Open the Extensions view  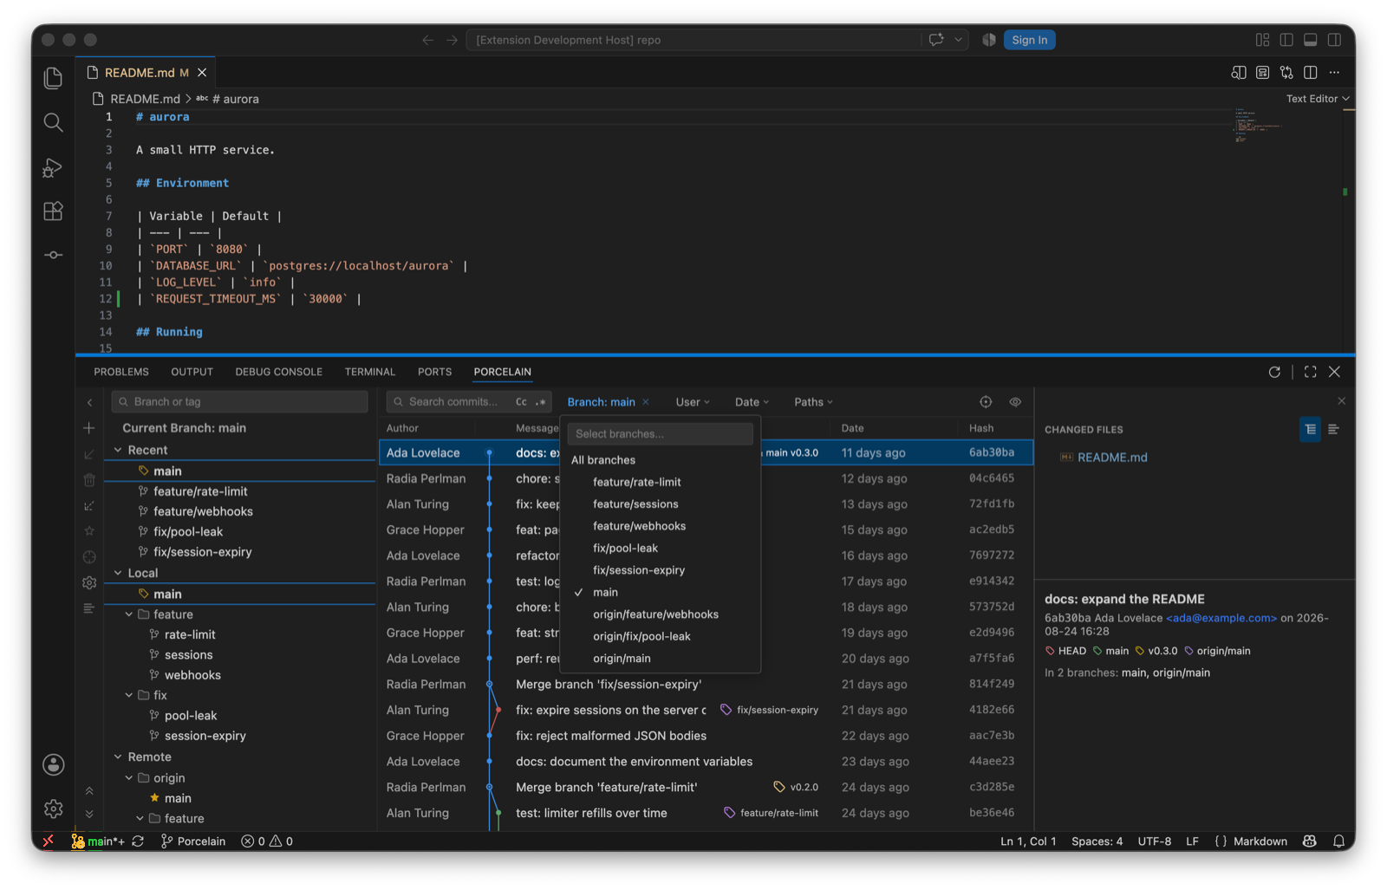click(x=53, y=211)
